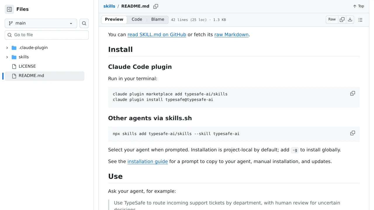Switch to the Code tab
The height and width of the screenshot is (210, 374).
(x=137, y=20)
